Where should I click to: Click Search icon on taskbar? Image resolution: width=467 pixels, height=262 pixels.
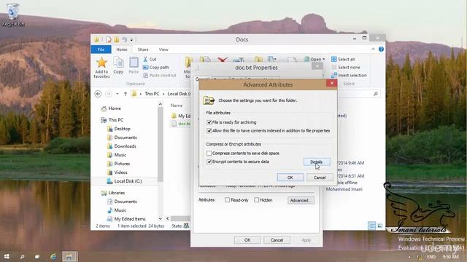[22, 257]
